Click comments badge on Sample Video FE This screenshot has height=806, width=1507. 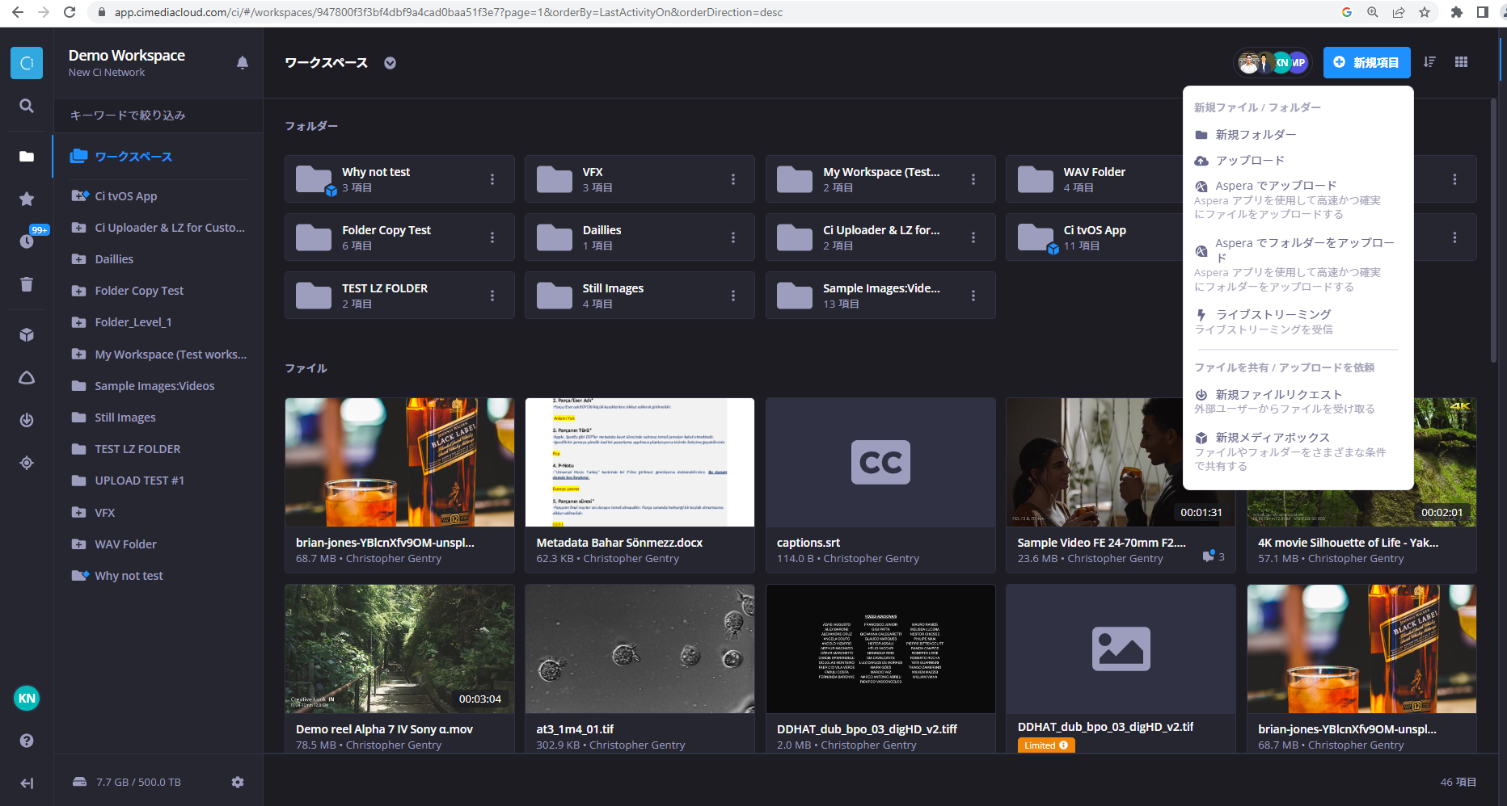[x=1214, y=556]
